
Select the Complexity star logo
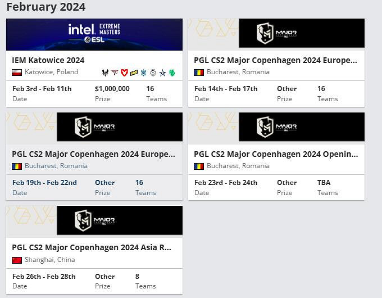coord(162,73)
